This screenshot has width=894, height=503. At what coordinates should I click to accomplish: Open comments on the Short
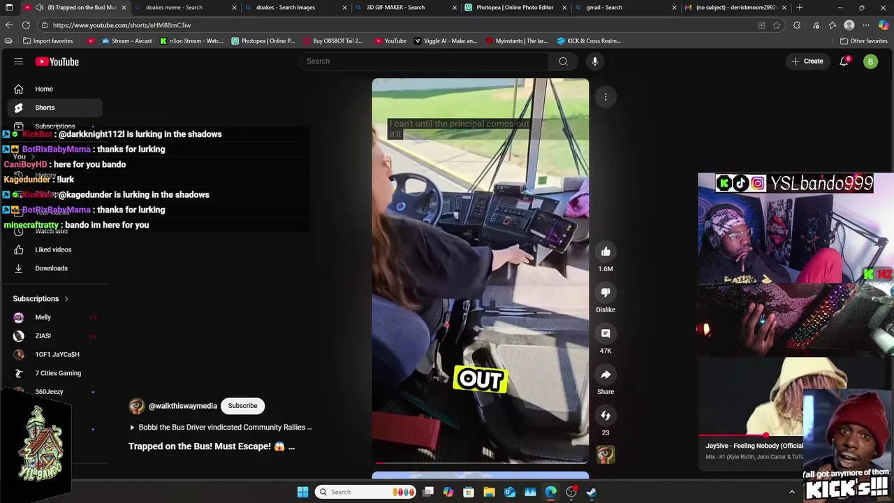(x=606, y=333)
